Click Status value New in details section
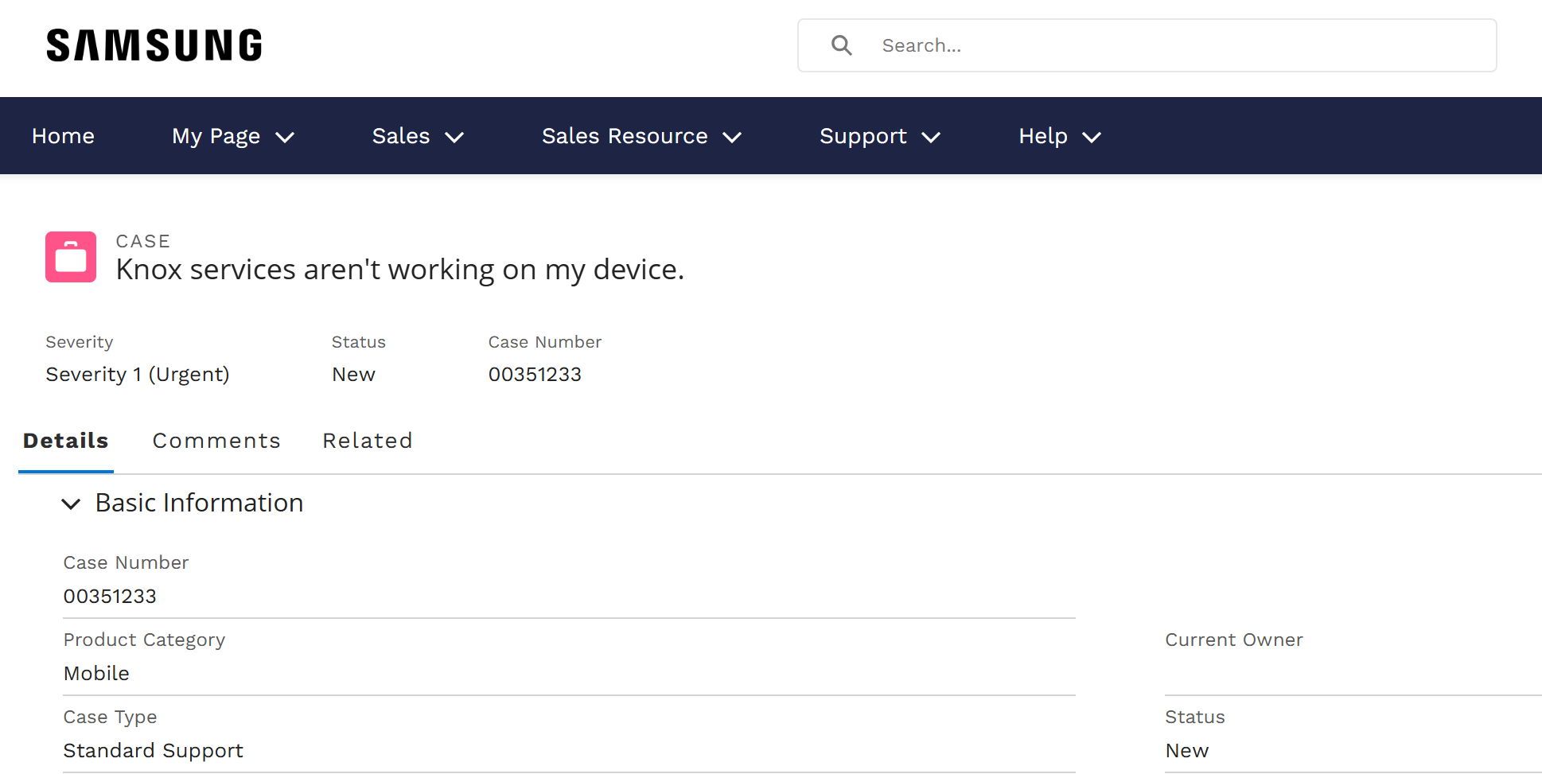Image resolution: width=1542 pixels, height=774 pixels. click(x=1187, y=750)
